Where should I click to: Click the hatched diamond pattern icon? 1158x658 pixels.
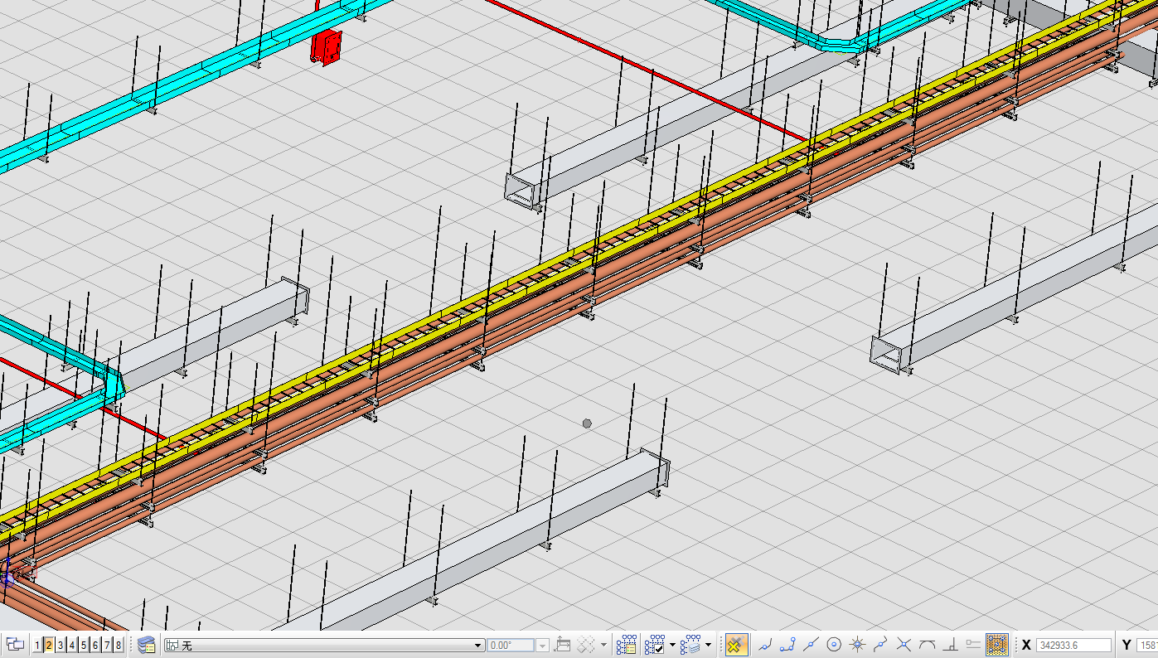(x=587, y=645)
